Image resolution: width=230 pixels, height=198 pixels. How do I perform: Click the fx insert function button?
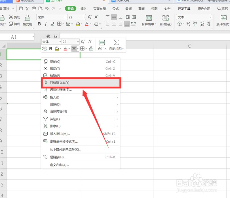56,36
